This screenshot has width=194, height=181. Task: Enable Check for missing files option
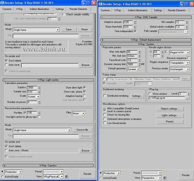(x=105, y=115)
